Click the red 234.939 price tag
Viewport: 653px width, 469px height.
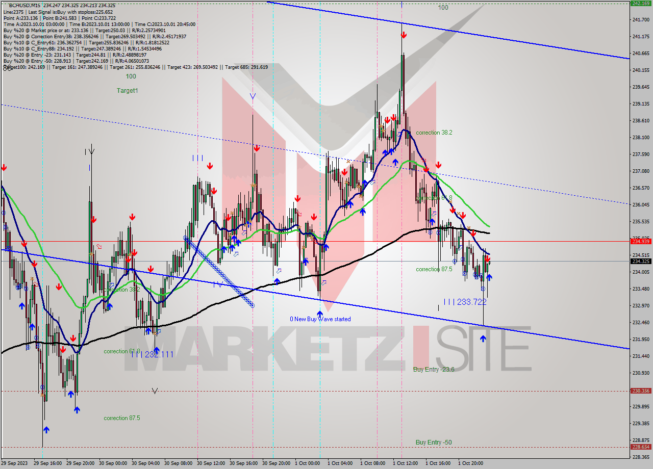pos(641,241)
